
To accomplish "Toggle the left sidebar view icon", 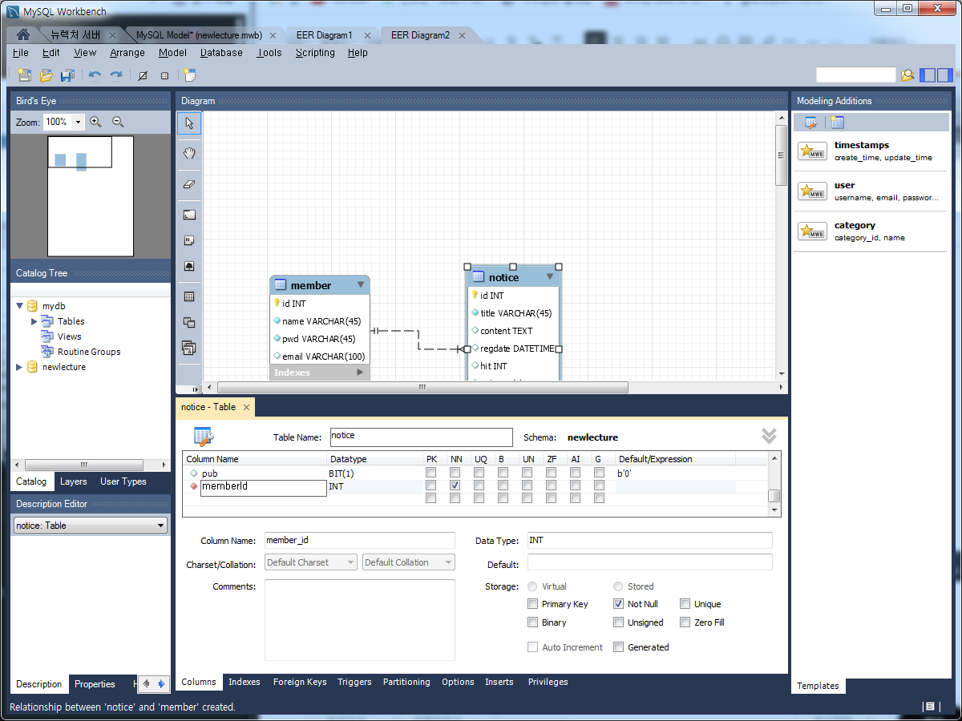I will (x=928, y=75).
